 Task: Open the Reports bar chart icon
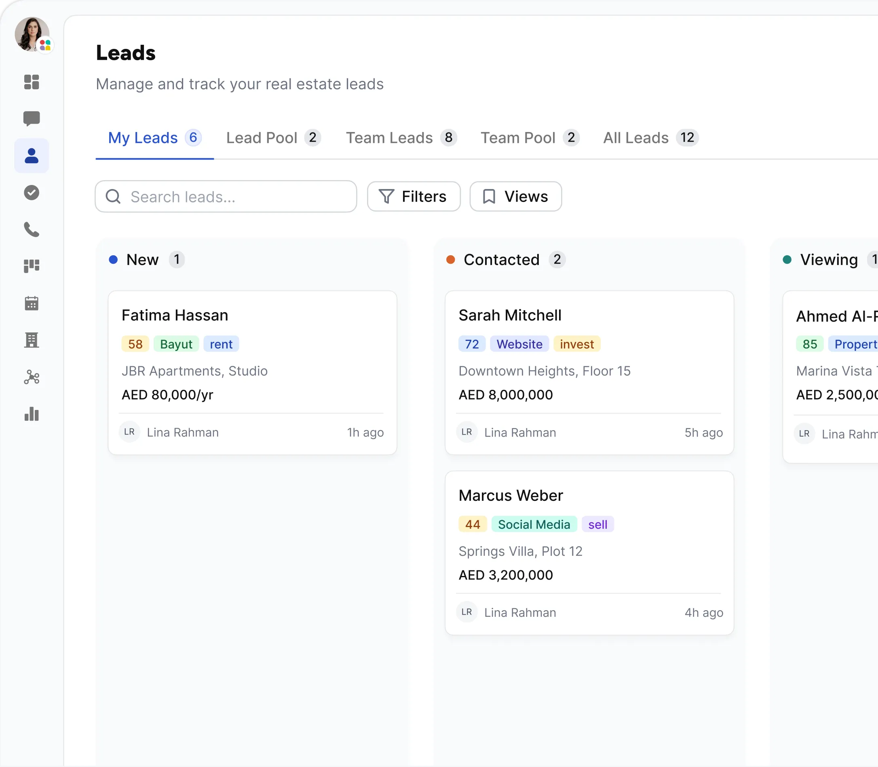[x=32, y=414]
